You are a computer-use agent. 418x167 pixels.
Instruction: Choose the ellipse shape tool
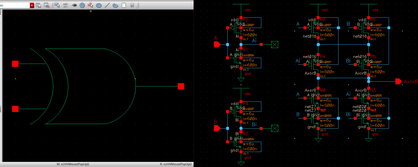point(99,5)
